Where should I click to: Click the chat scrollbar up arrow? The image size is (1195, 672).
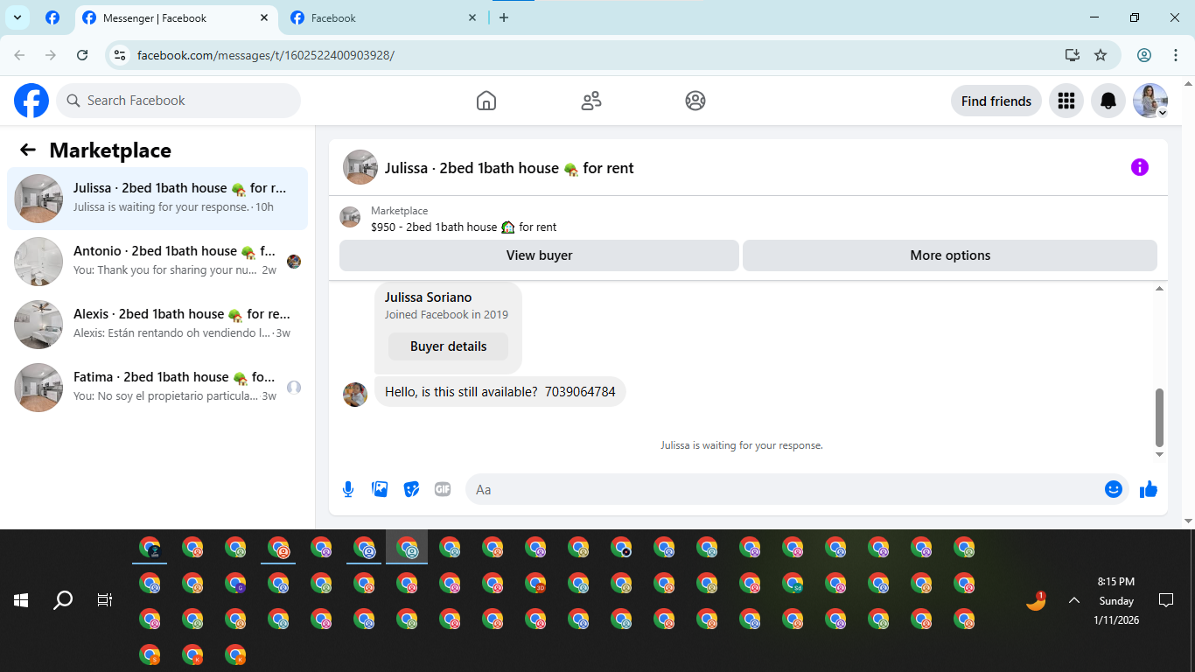coord(1160,288)
